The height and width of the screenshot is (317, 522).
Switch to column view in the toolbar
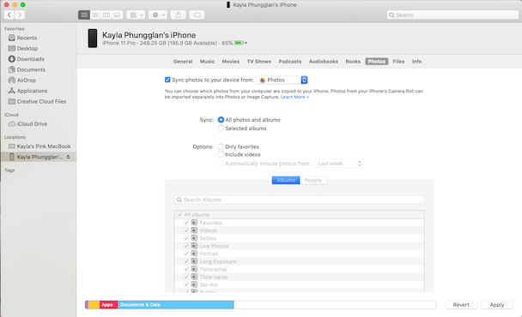pyautogui.click(x=106, y=15)
